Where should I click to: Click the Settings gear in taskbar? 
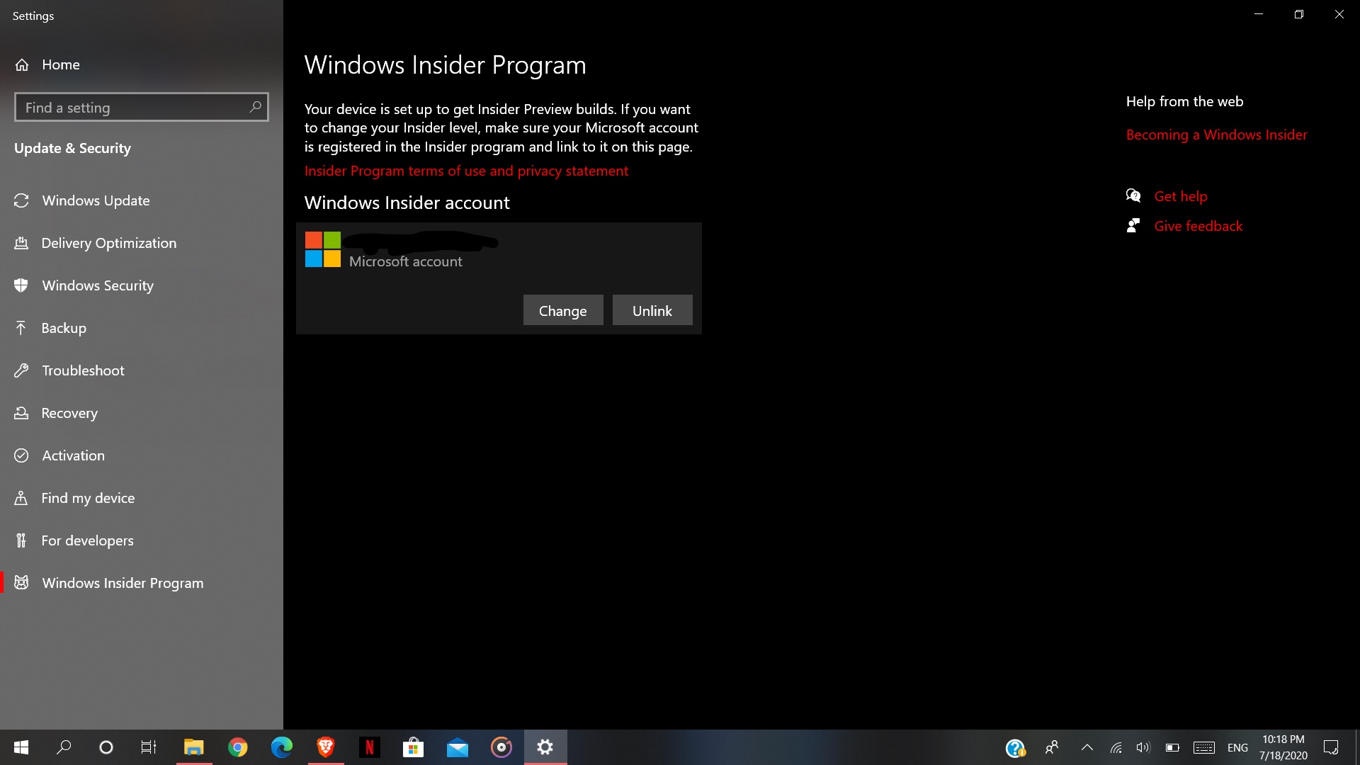pos(545,747)
